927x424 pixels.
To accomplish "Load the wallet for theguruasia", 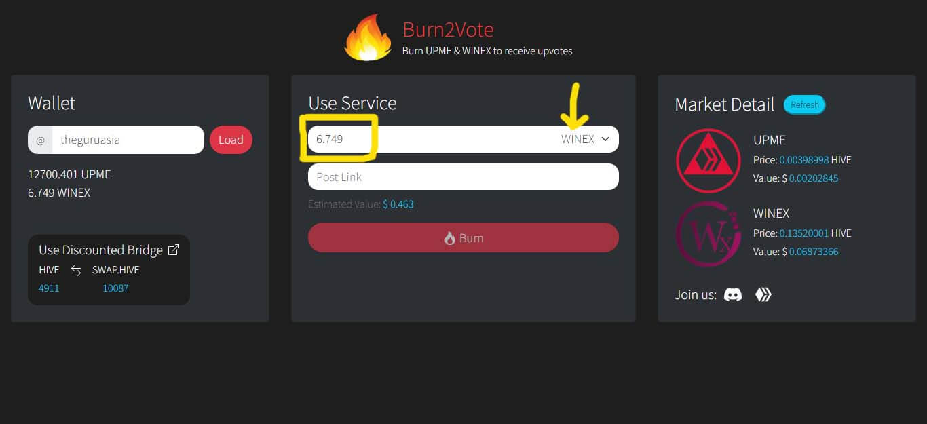I will (231, 140).
